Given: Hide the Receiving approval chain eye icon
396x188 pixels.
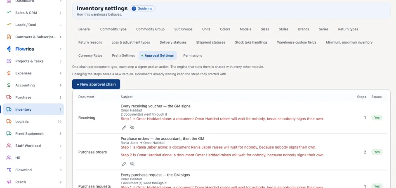Looking at the screenshot, I should (132, 128).
